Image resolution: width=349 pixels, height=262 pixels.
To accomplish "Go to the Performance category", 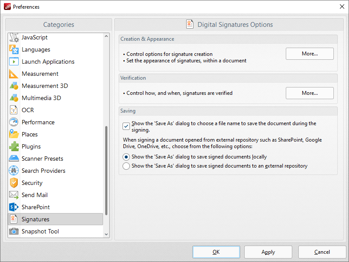I will (55, 122).
